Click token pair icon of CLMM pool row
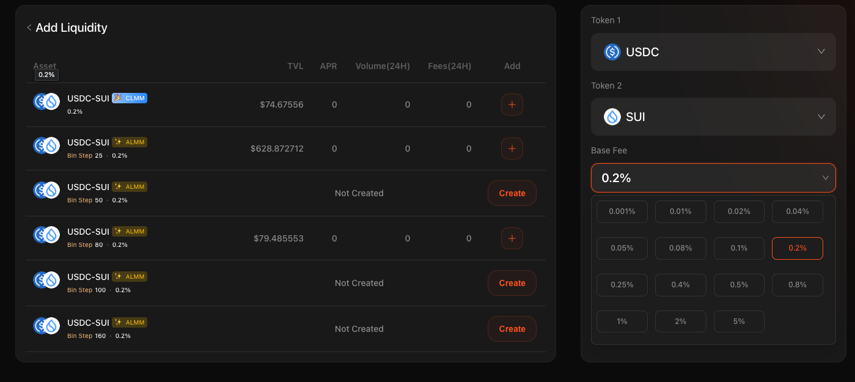Image resolution: width=855 pixels, height=382 pixels. pyautogui.click(x=46, y=101)
